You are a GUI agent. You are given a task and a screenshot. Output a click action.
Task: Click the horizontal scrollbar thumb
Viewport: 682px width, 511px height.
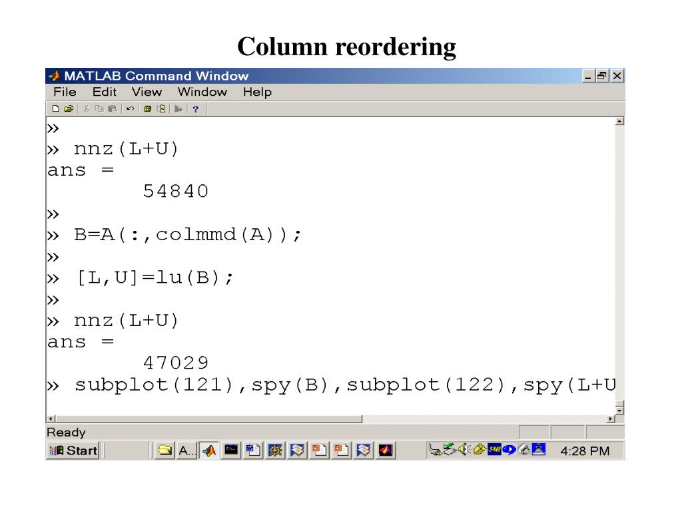[208, 419]
